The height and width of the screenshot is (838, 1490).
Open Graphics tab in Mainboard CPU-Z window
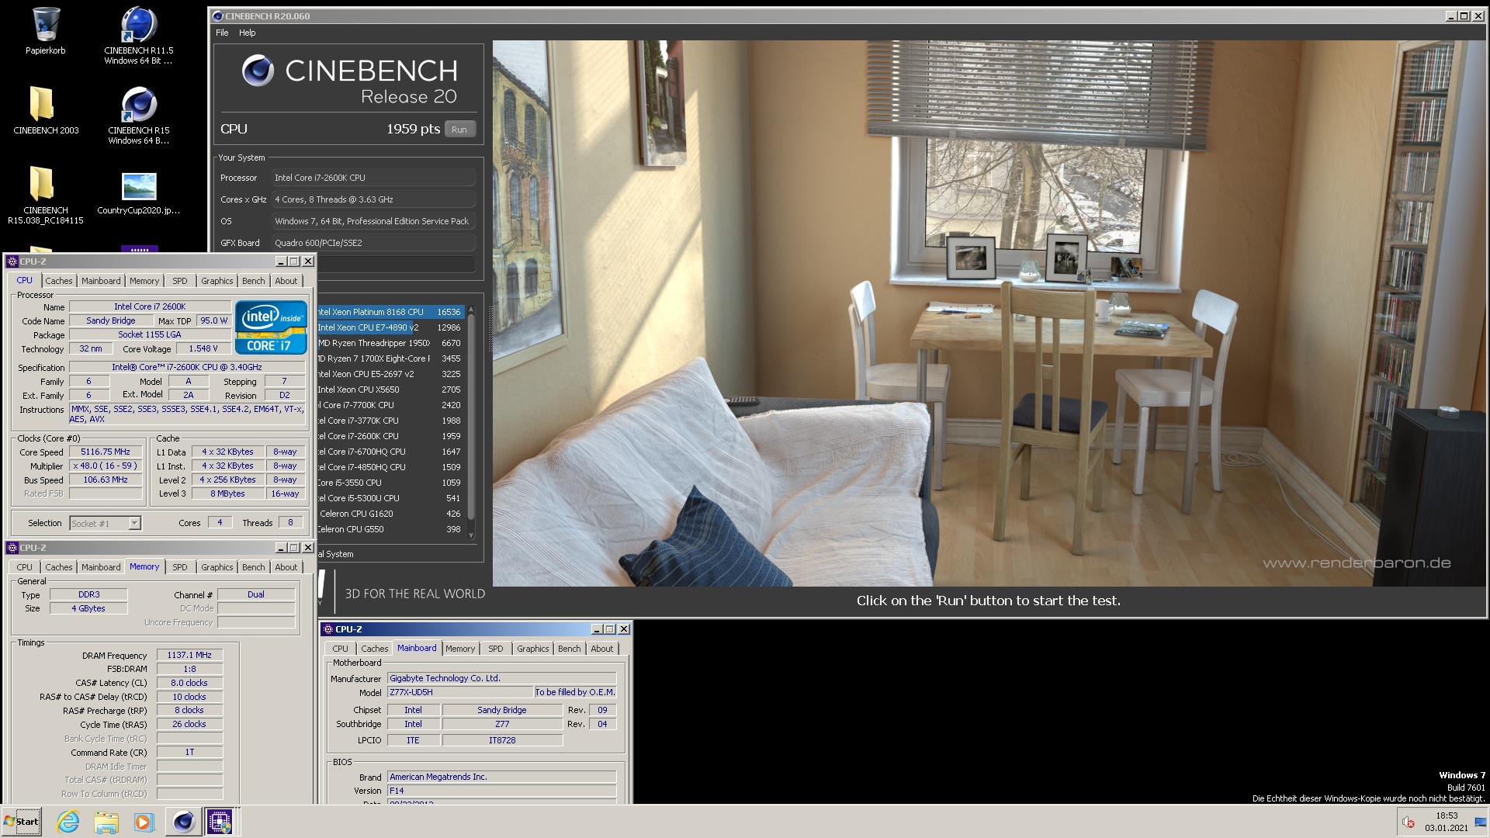tap(532, 649)
